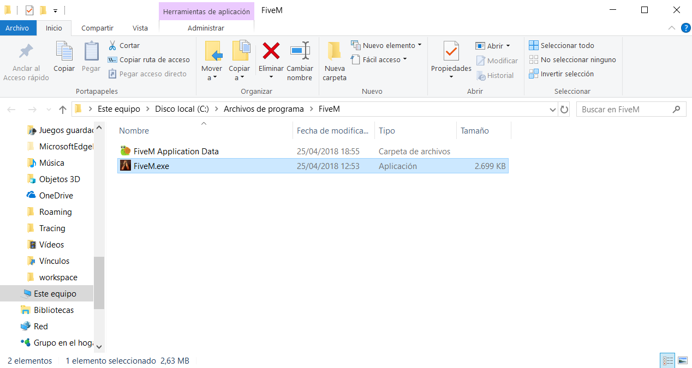Open the Copiar a menu
Image resolution: width=692 pixels, height=368 pixels.
239,61
